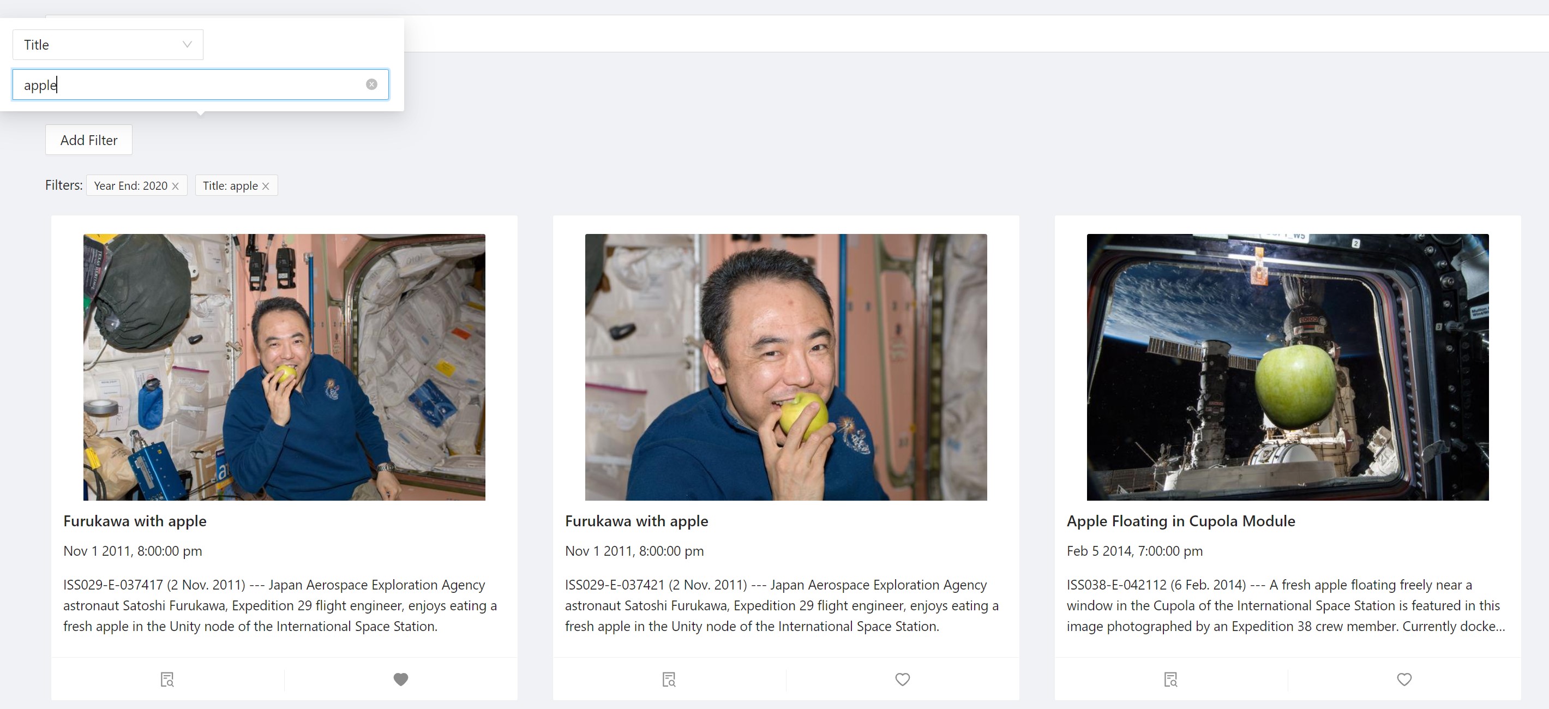Viewport: 1549px width, 709px height.
Task: Clear the apple search text icon
Action: pyautogui.click(x=371, y=84)
